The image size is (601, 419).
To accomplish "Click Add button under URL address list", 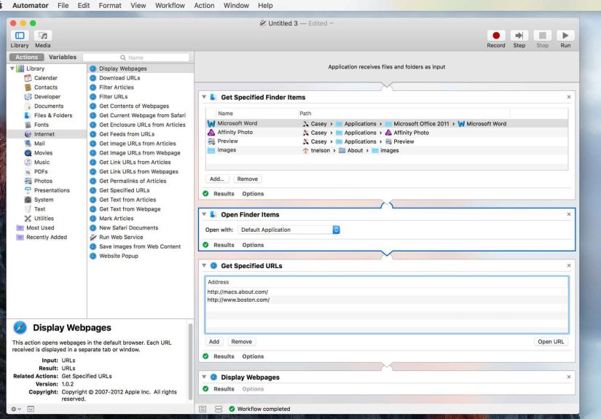I will (x=214, y=342).
